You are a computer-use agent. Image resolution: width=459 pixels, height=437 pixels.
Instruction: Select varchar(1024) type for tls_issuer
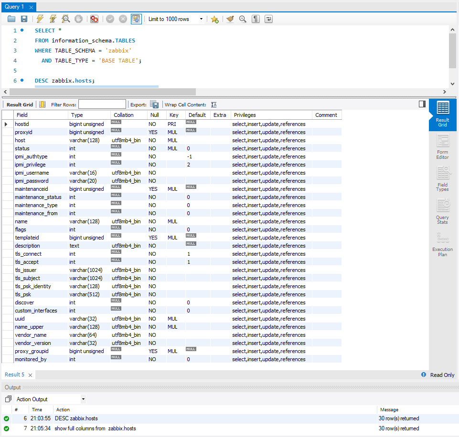(89, 270)
